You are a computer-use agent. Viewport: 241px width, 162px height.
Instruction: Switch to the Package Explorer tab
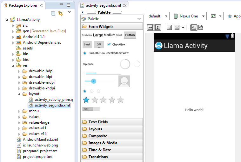point(23,5)
